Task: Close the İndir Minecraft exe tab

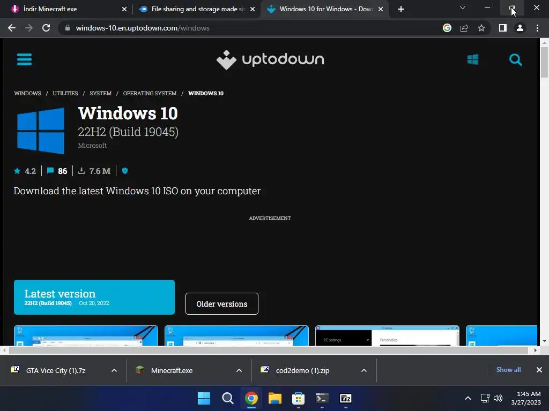Action: [124, 9]
